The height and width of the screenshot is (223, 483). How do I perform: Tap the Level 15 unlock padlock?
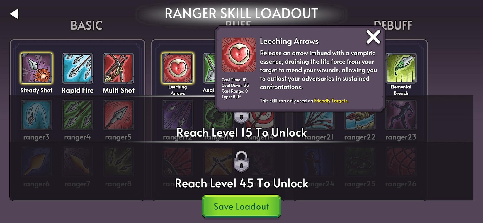click(241, 117)
